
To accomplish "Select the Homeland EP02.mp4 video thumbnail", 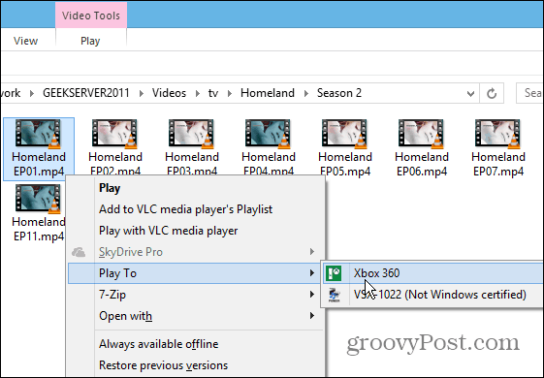I will pyautogui.click(x=114, y=134).
